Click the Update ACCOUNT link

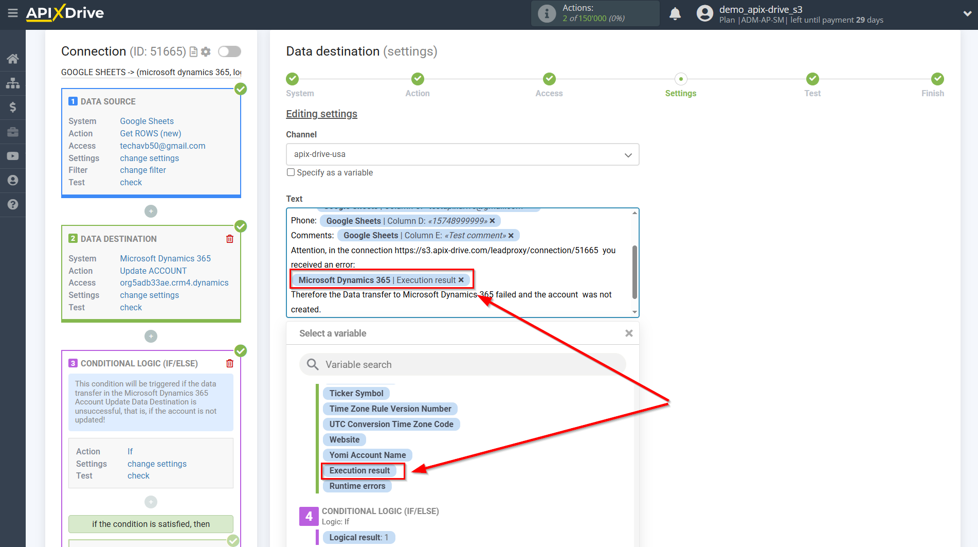(153, 271)
